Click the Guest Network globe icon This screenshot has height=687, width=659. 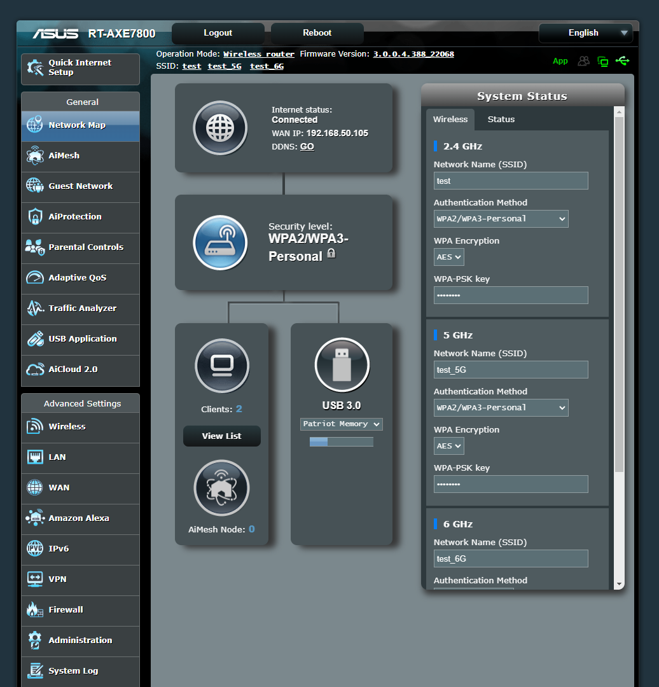35,186
